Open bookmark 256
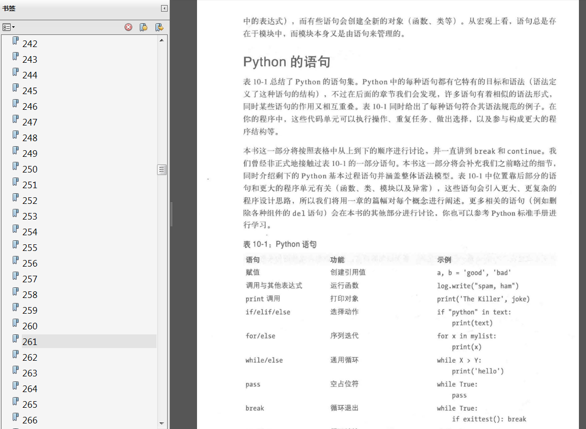Image resolution: width=586 pixels, height=429 pixels. pos(29,264)
